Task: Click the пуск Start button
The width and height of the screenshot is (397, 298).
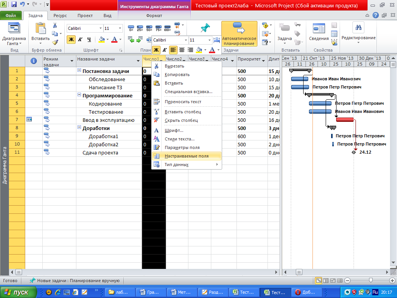Action: [18, 292]
